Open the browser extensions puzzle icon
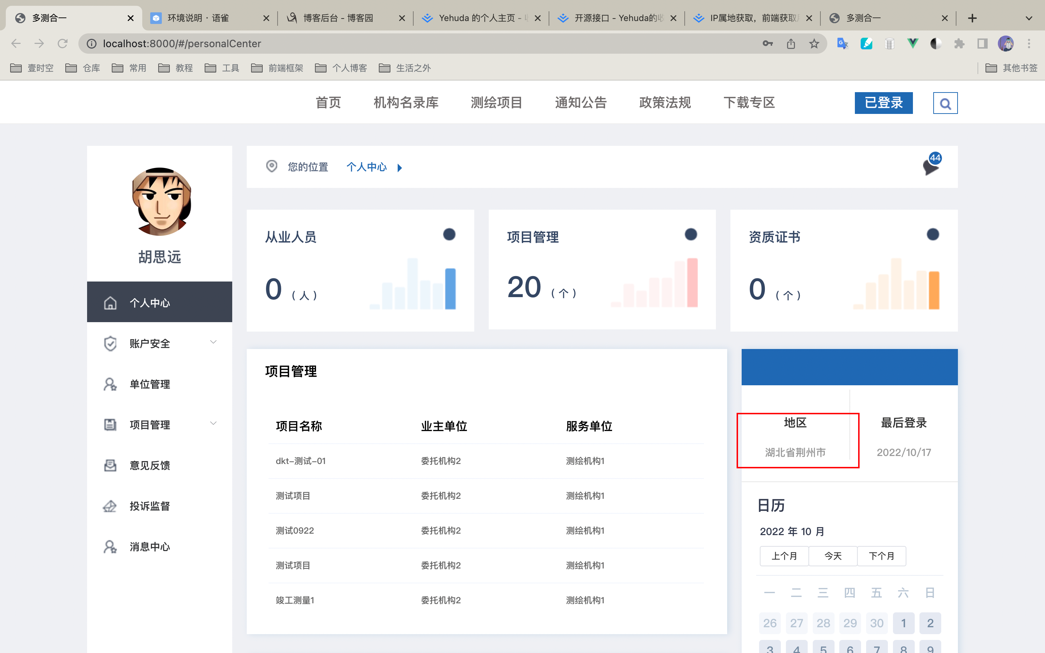 pos(959,44)
